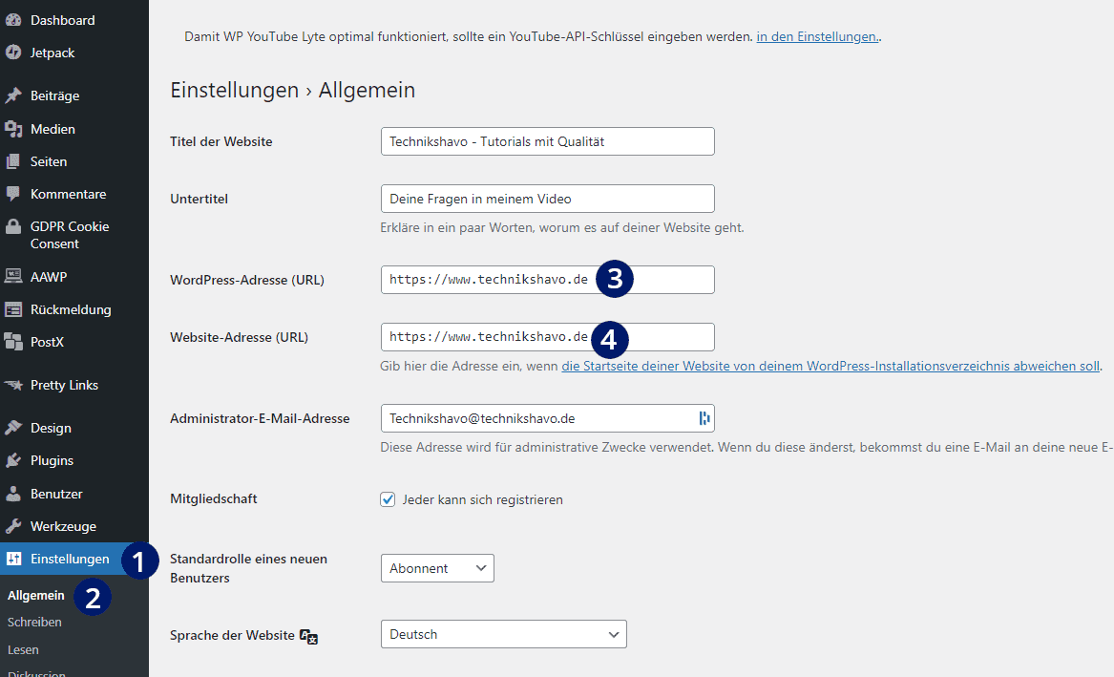Follow the 'in den Einstellungen' link

point(817,37)
